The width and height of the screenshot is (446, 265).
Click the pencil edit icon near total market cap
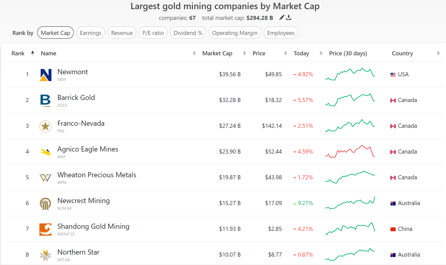pyautogui.click(x=282, y=18)
